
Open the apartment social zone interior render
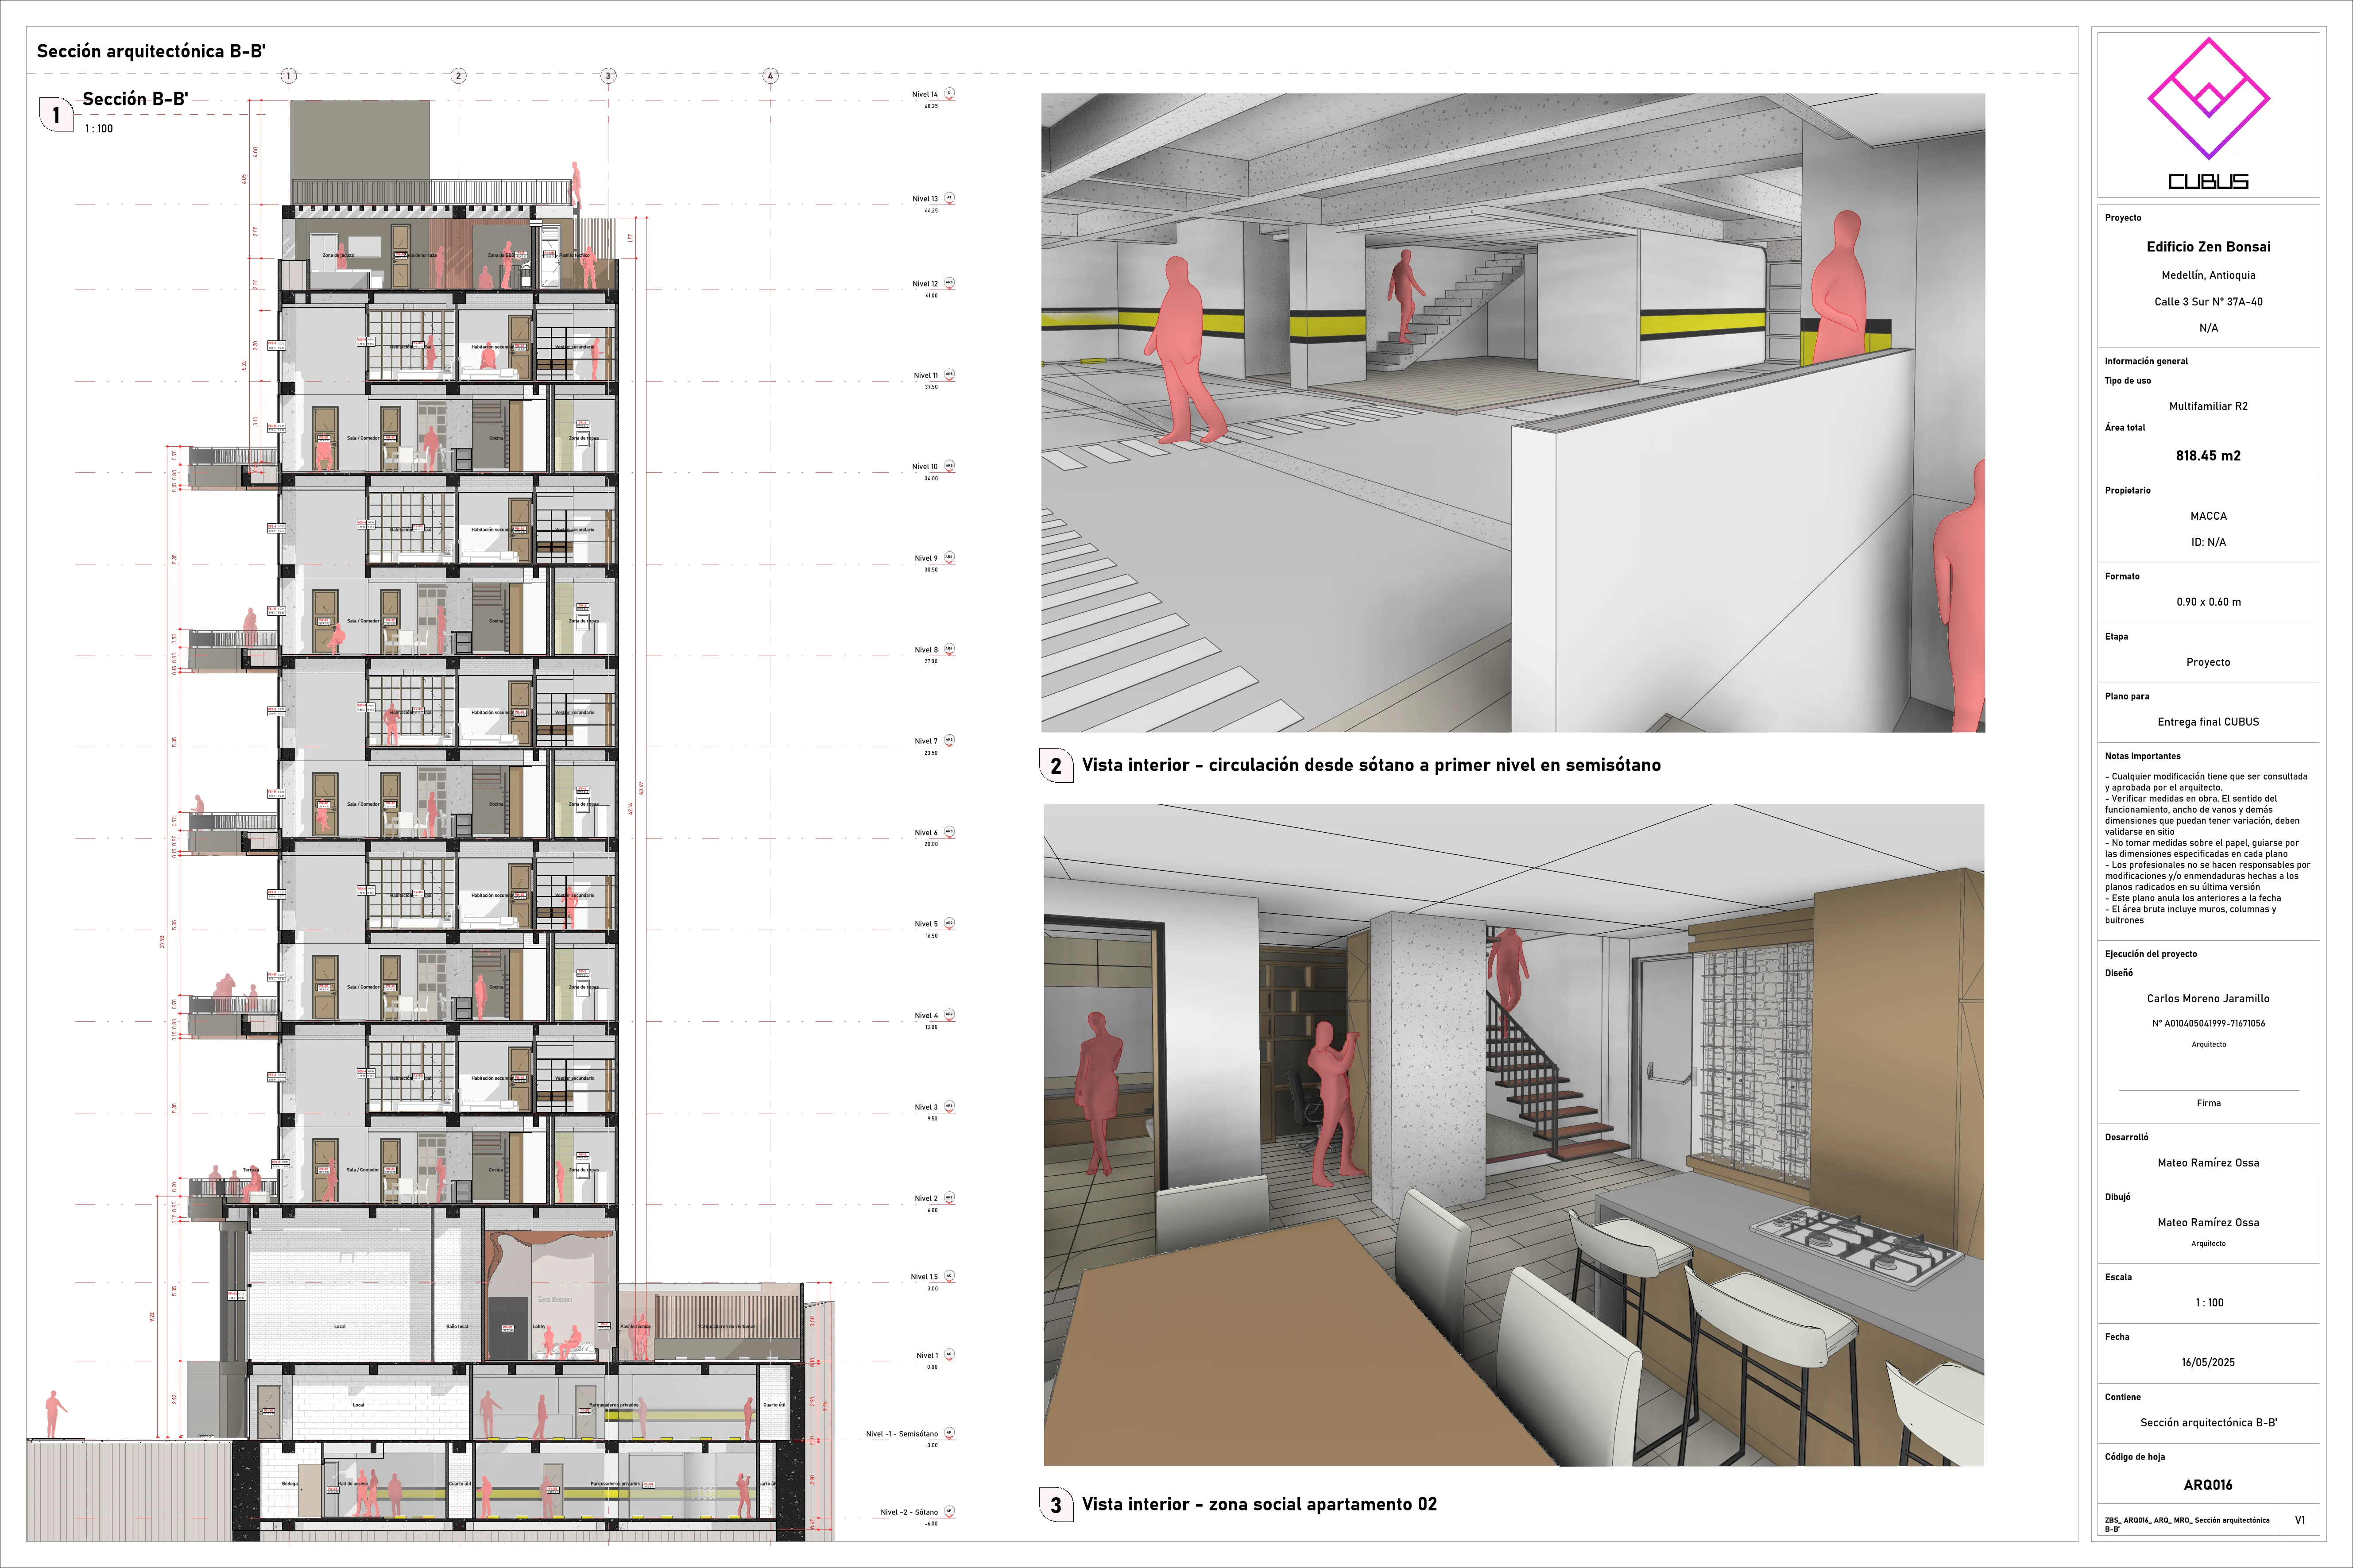point(1514,1135)
